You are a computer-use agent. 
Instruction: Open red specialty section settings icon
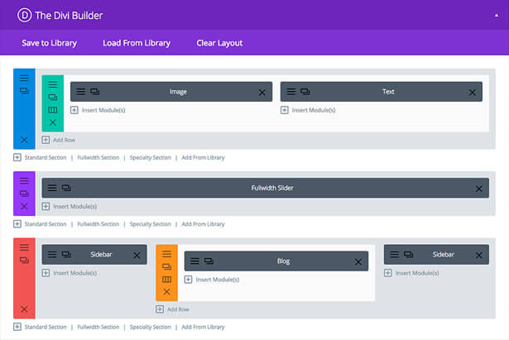(24, 247)
